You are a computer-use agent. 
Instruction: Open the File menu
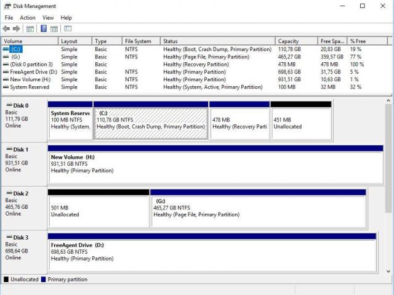click(9, 18)
